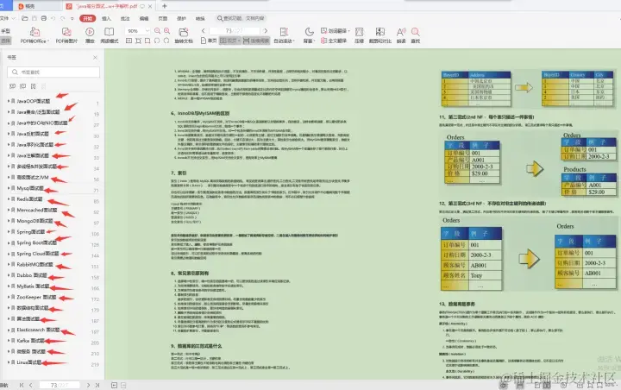Select the ZooKeeper 面试题 bookmark

(36, 297)
